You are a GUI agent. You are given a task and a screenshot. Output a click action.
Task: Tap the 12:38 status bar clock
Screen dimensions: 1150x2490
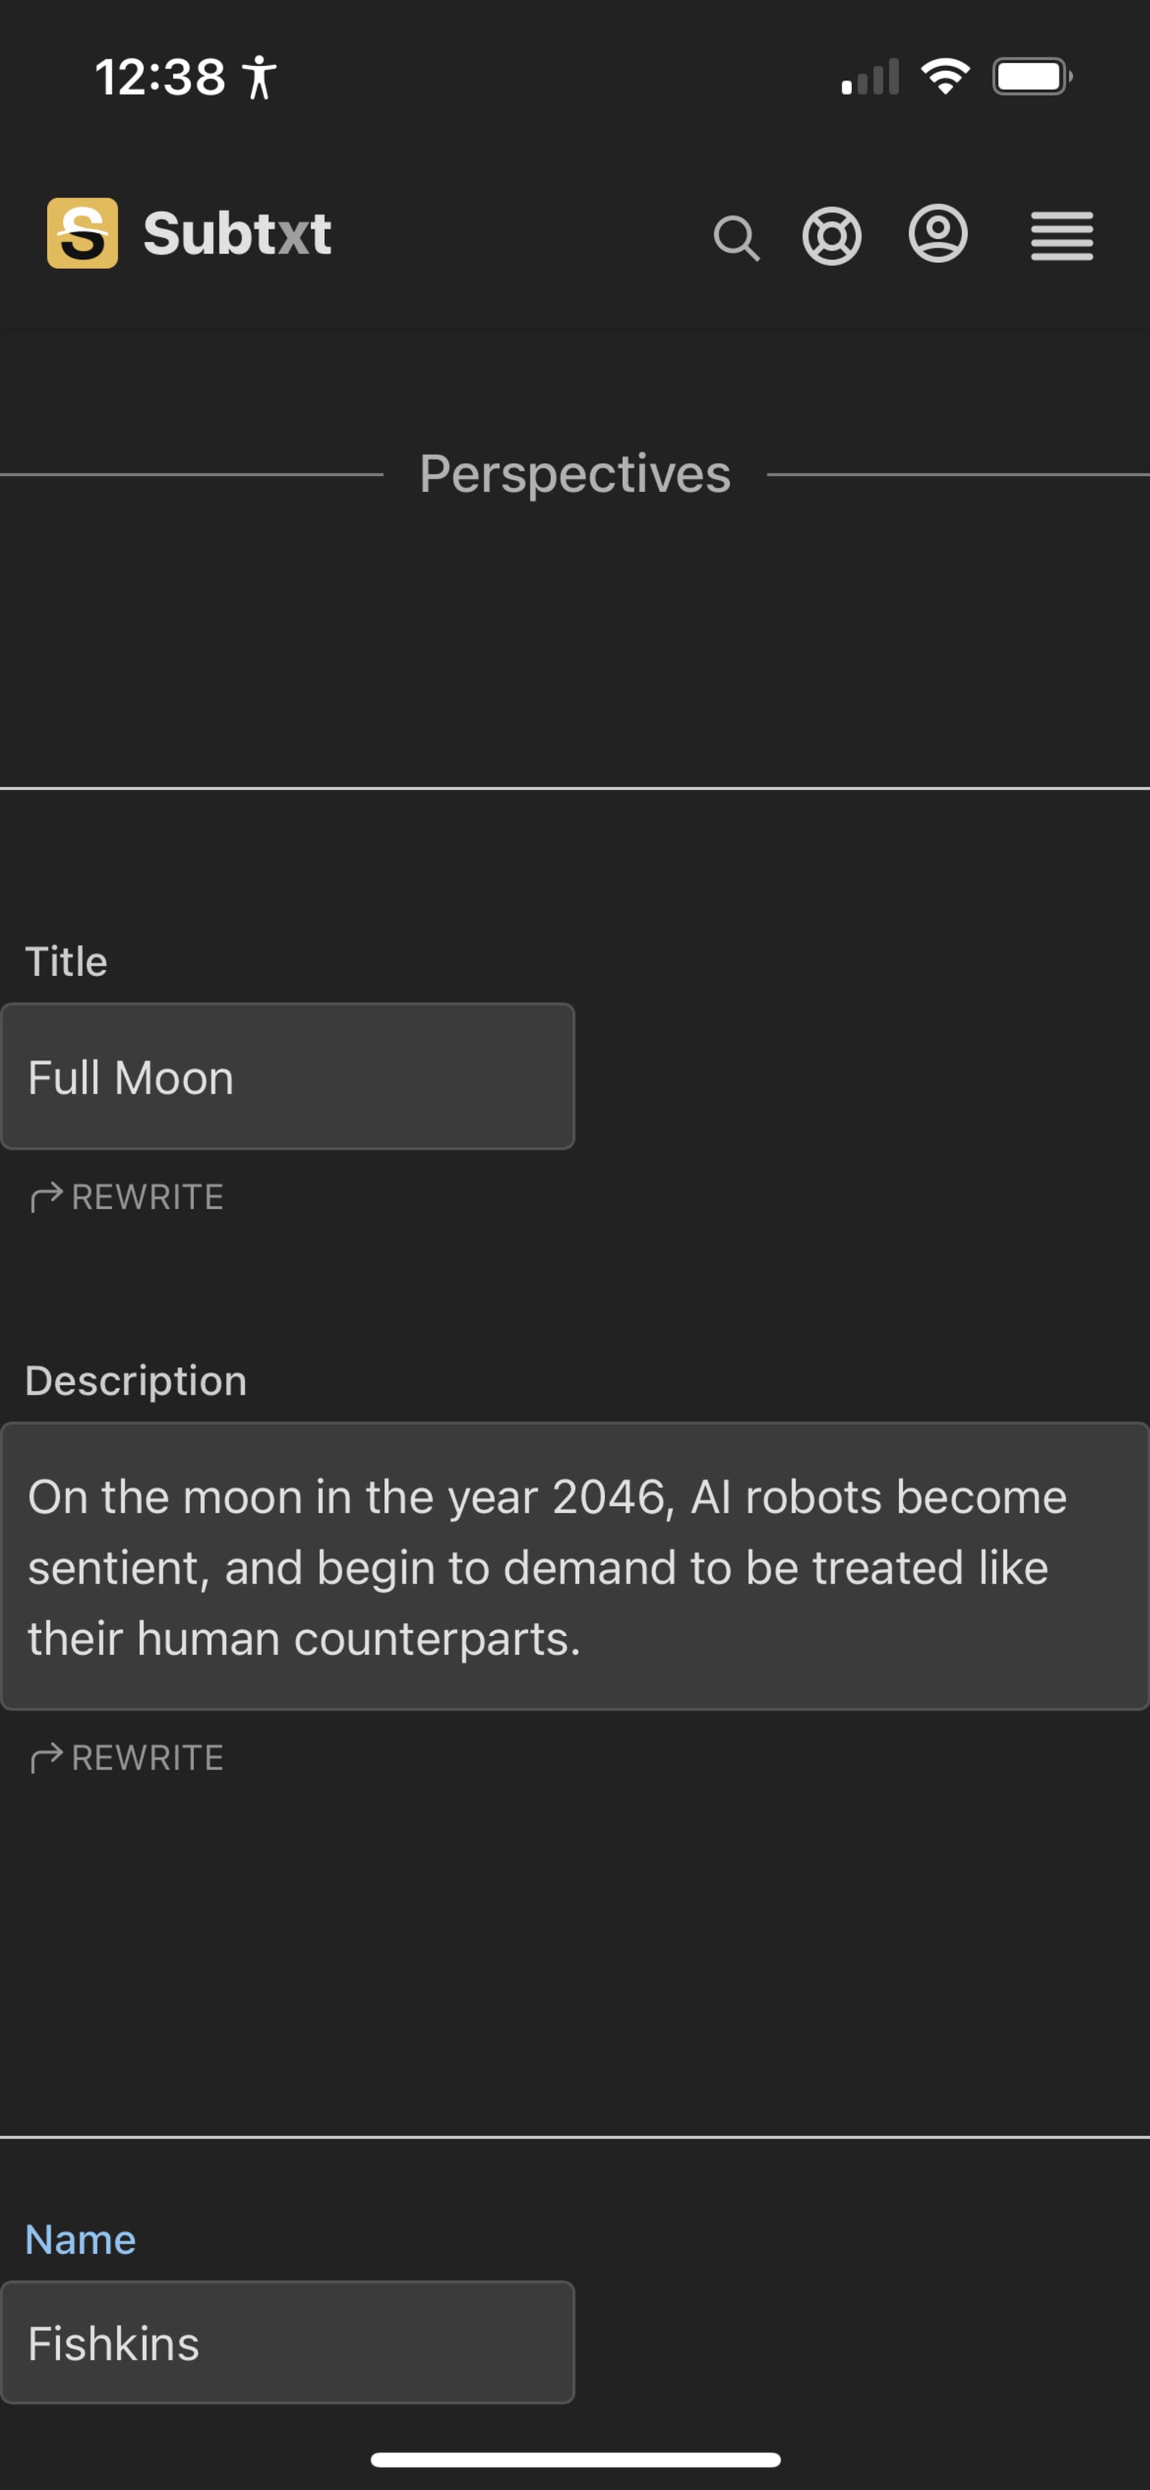click(160, 77)
